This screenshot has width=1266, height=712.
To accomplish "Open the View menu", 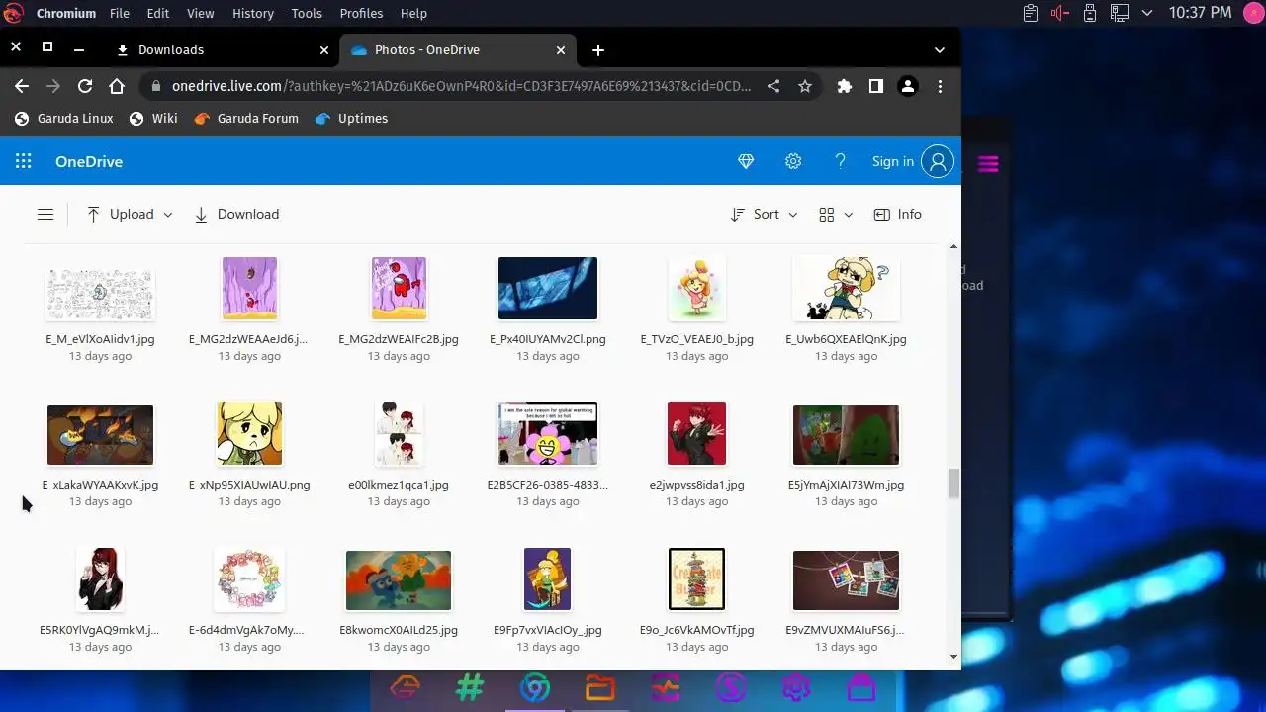I will [201, 13].
